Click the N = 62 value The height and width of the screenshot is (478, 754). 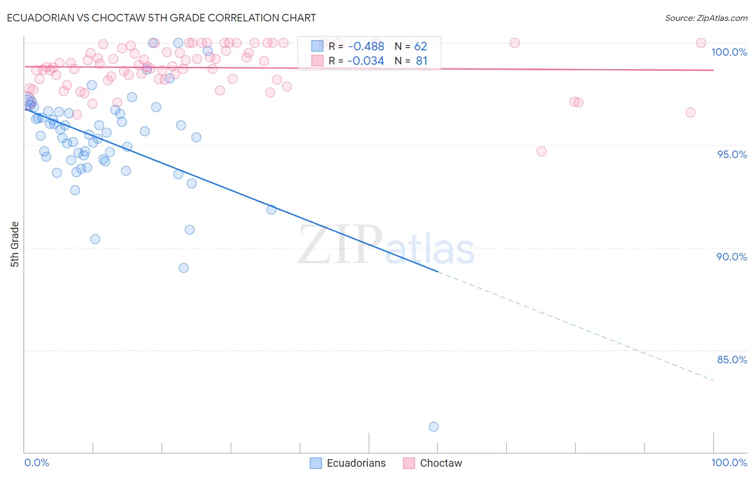[411, 46]
